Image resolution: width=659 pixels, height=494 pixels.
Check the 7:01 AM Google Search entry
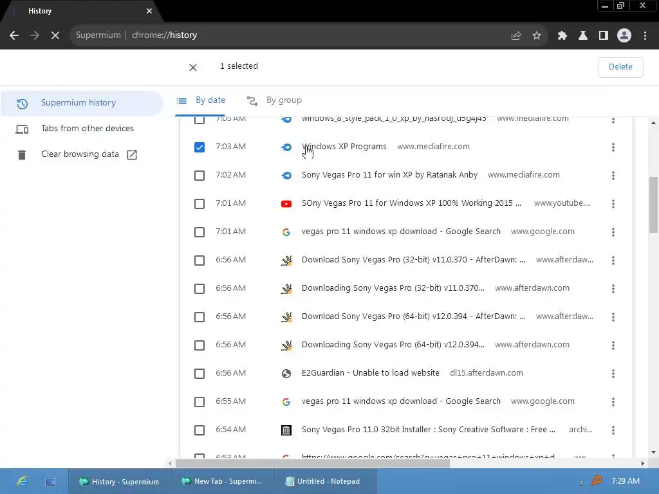pos(200,232)
